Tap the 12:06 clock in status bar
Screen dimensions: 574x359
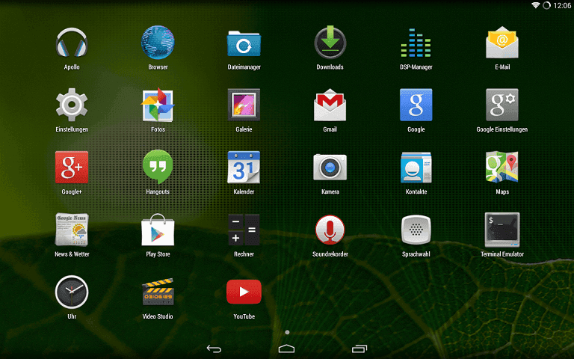[562, 5]
